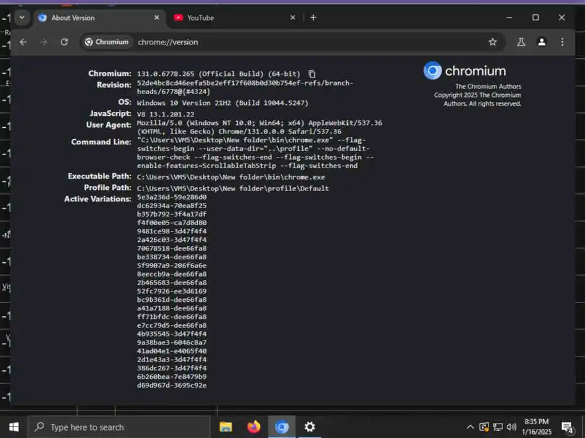Select variation b357b792-3f4a17df
Viewport: 585px width, 438px height.
click(x=171, y=214)
